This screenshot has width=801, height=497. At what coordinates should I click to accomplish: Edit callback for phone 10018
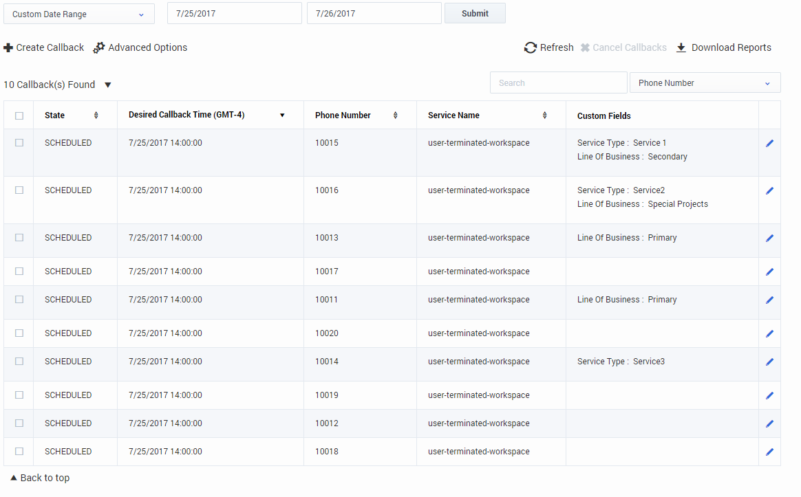point(770,452)
